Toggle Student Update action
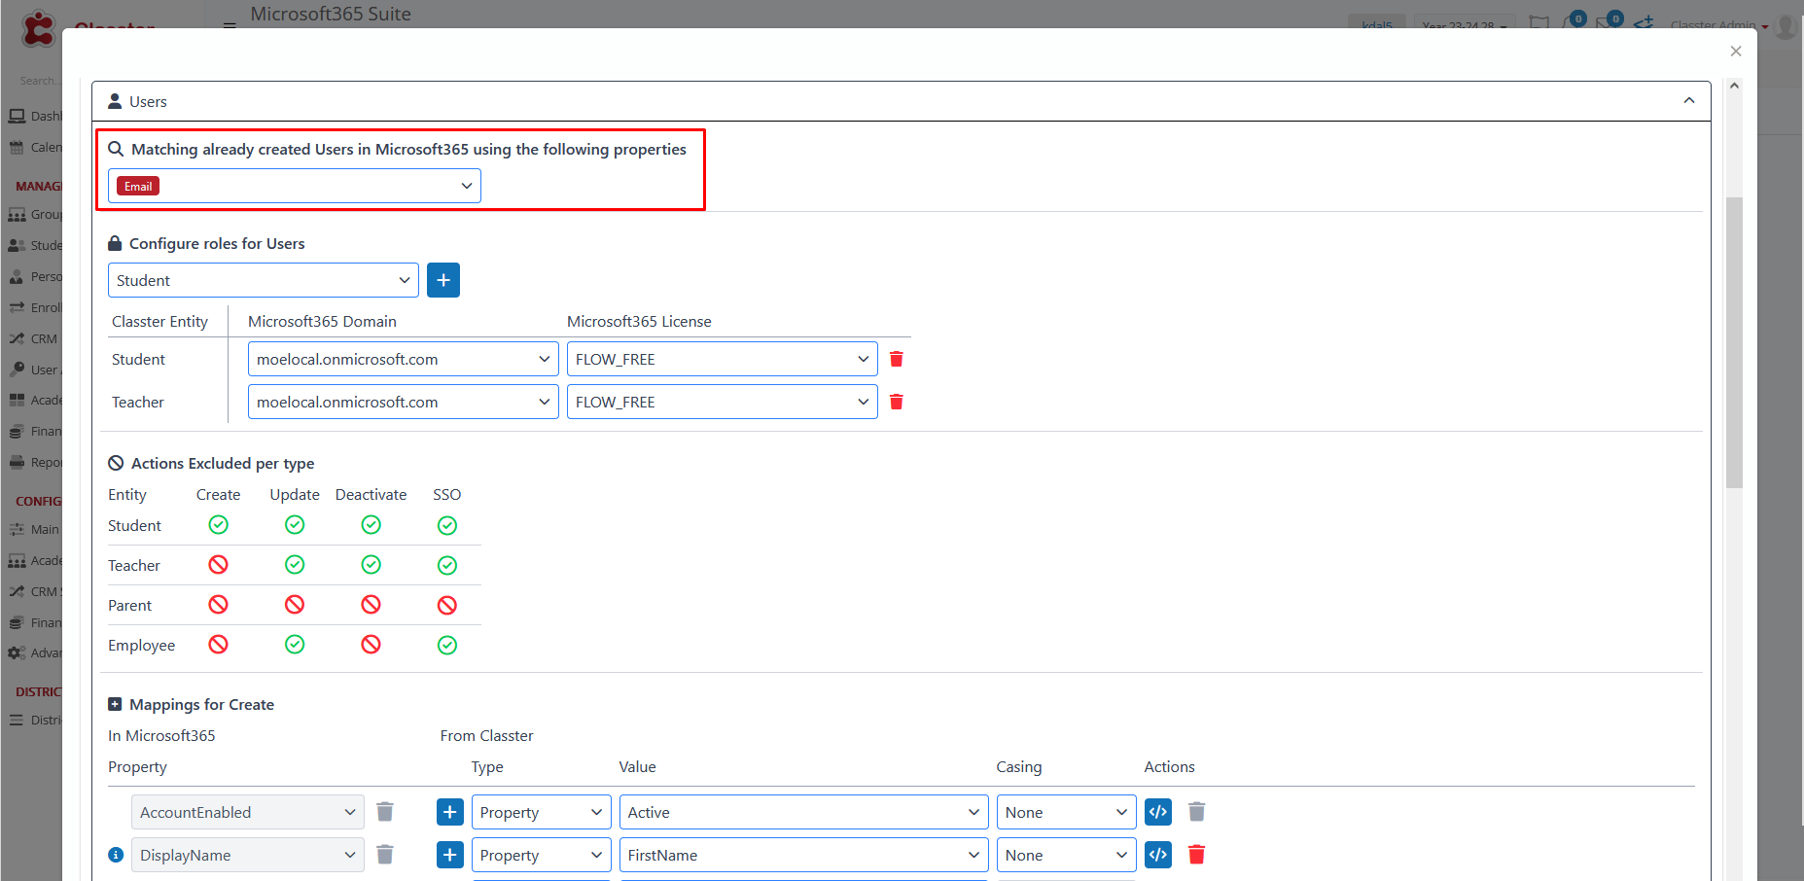 pos(295,525)
